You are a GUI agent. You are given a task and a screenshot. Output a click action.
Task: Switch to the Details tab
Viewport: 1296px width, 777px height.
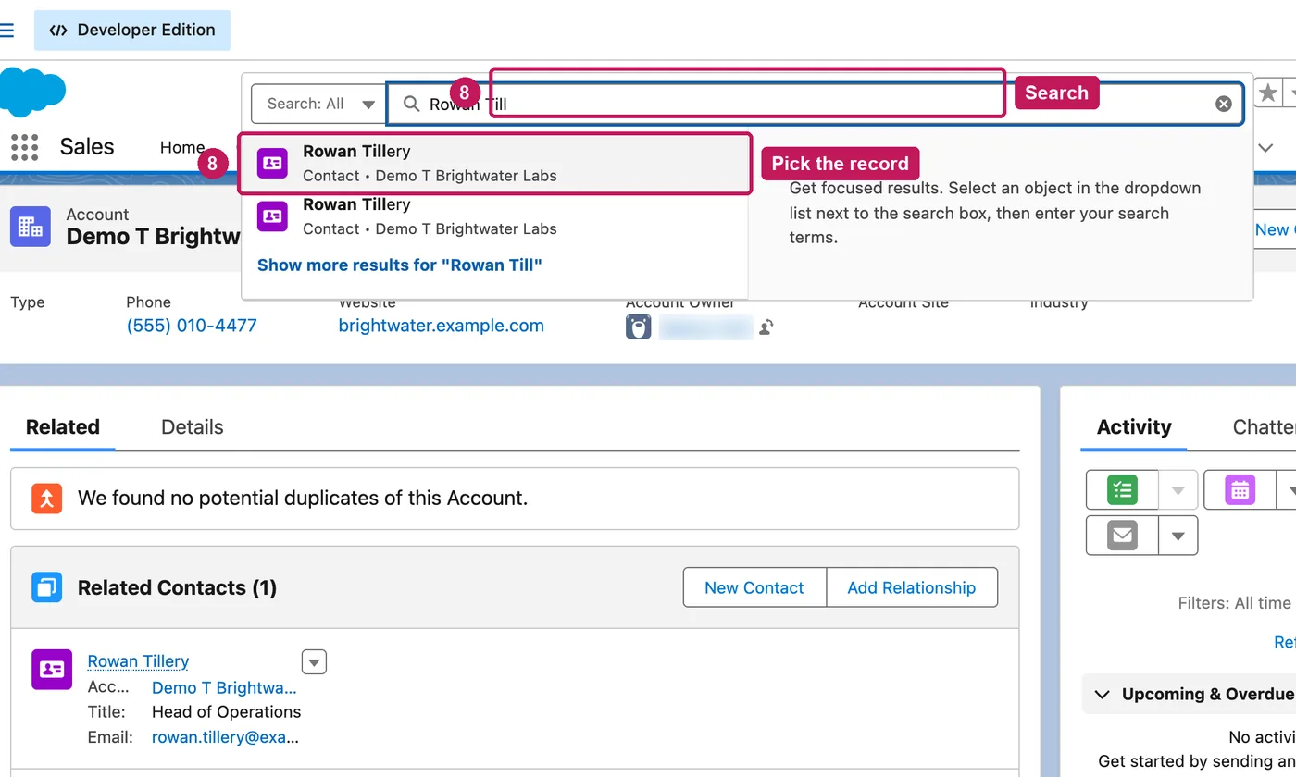click(x=193, y=427)
